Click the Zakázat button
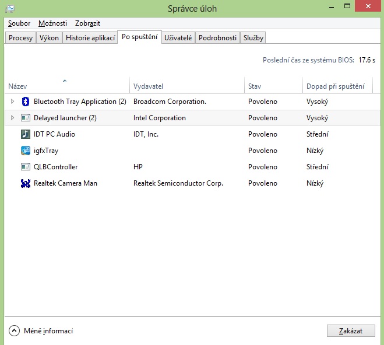The height and width of the screenshot is (345, 384). point(351,331)
